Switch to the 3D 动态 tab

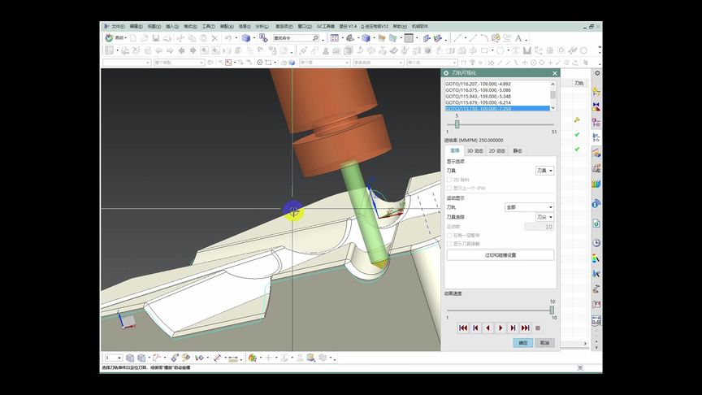pyautogui.click(x=475, y=150)
